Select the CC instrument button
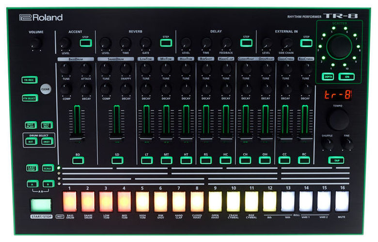 [x=284, y=160]
